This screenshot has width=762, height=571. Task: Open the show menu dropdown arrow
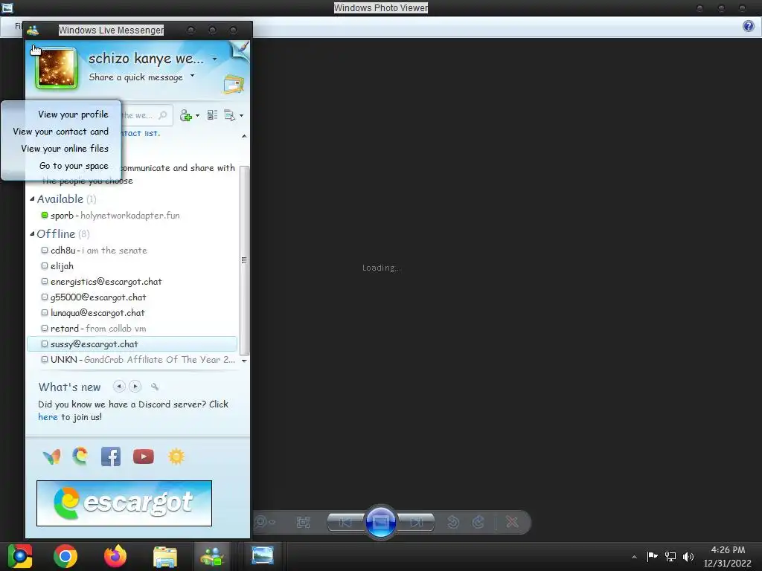click(x=242, y=116)
